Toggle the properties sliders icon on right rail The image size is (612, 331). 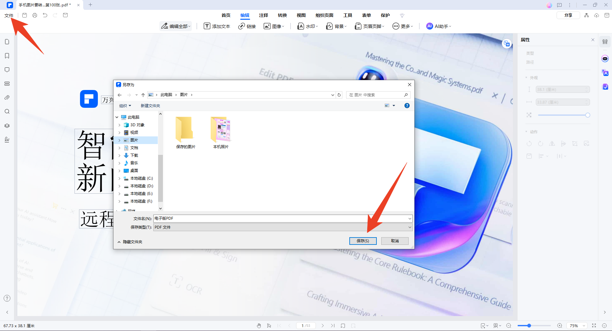click(x=605, y=42)
